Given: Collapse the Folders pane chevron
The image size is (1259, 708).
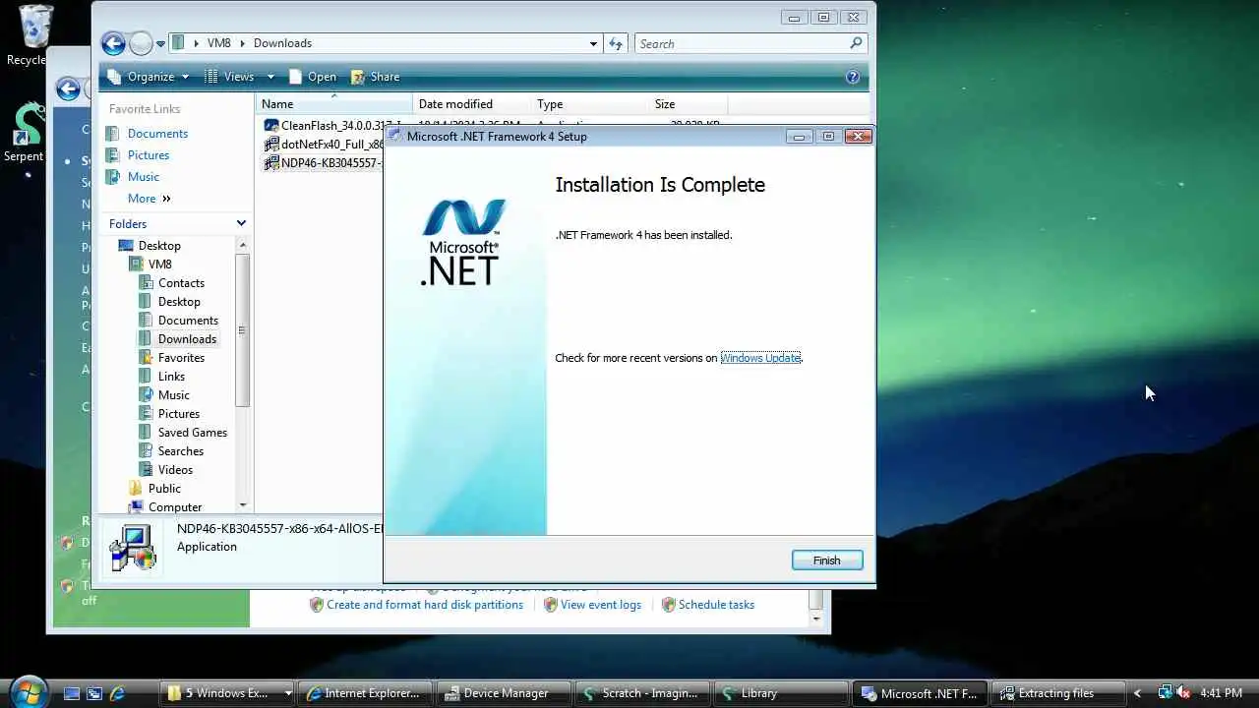Looking at the screenshot, I should point(241,224).
